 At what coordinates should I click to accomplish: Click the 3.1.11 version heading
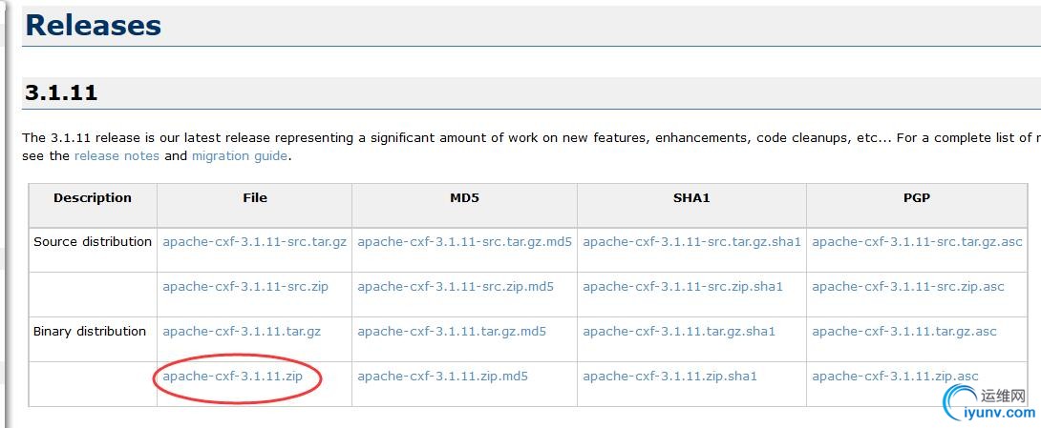click(x=61, y=92)
